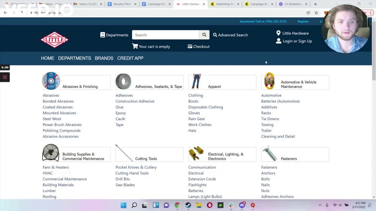376x211 pixels.
Task: Click the share icon in address bar
Action: [x=308, y=13]
